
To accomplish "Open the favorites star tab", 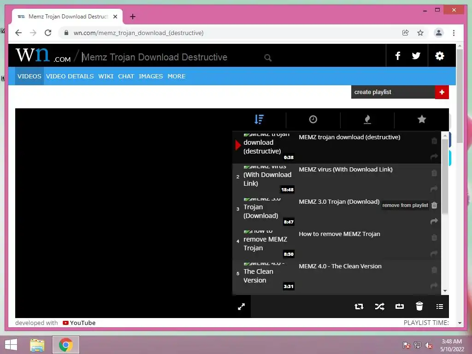I will point(422,119).
